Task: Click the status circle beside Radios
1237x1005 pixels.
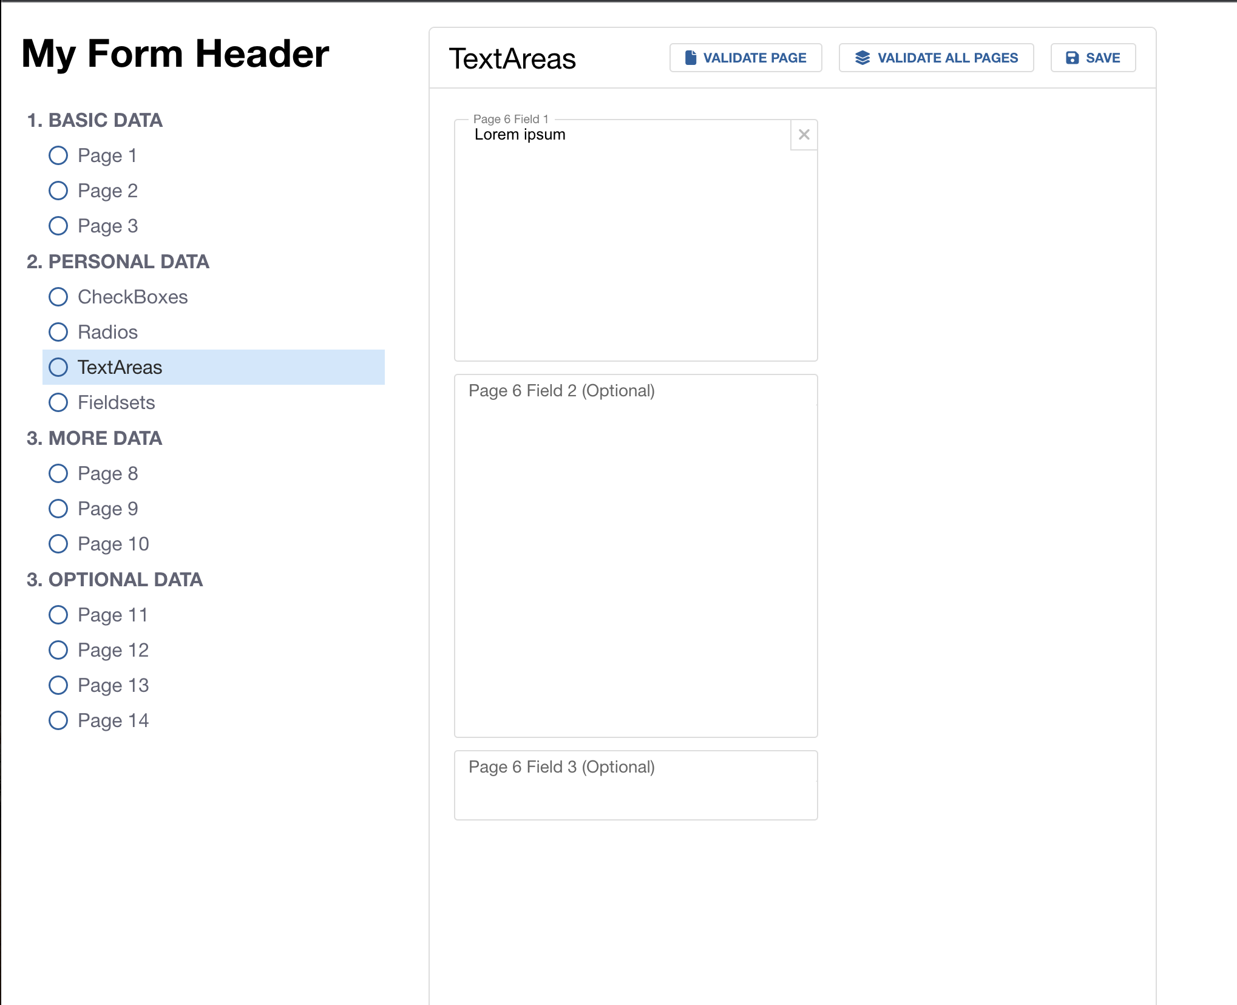Action: click(x=58, y=332)
